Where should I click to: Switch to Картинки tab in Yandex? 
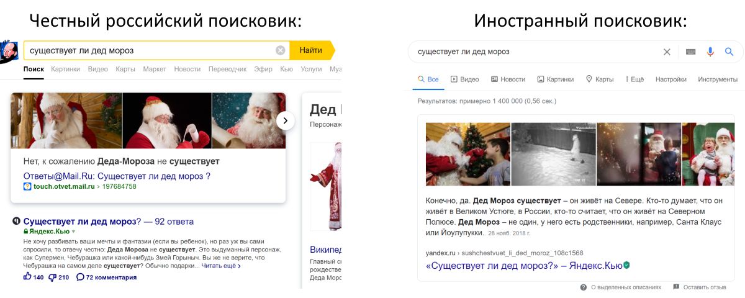tap(66, 69)
